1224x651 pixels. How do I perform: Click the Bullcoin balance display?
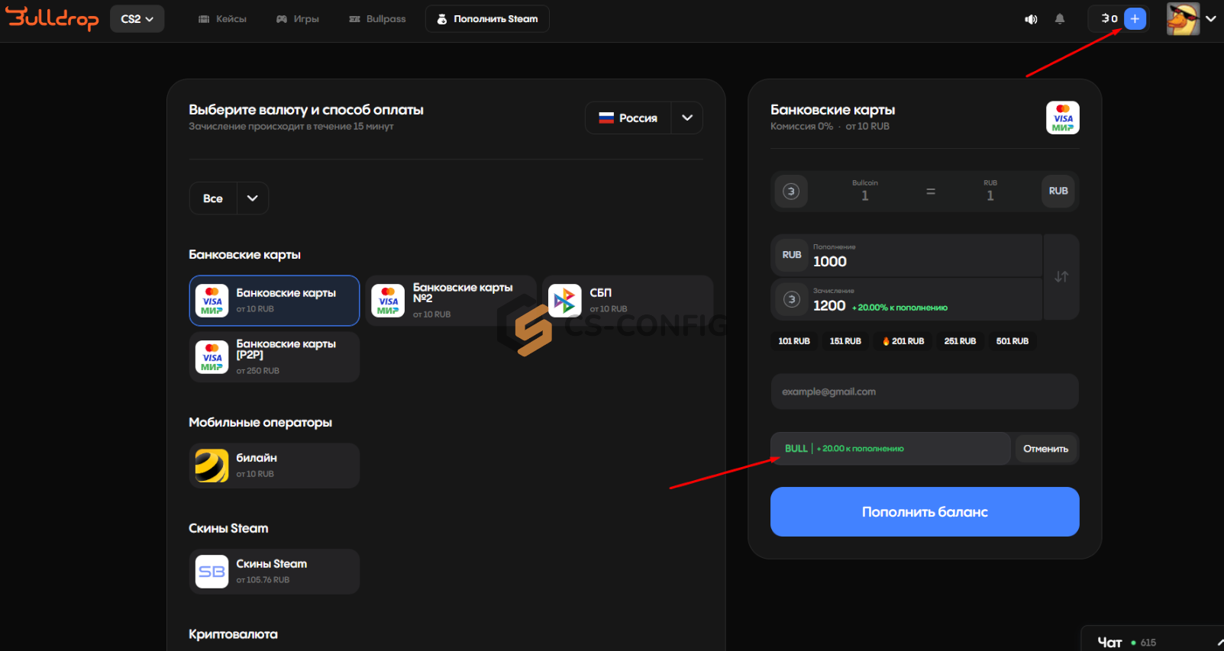pyautogui.click(x=1109, y=19)
